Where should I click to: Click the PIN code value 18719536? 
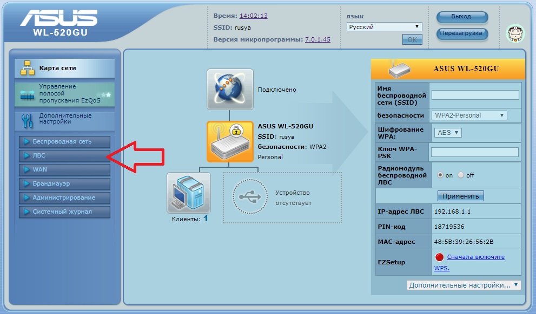pyautogui.click(x=449, y=227)
